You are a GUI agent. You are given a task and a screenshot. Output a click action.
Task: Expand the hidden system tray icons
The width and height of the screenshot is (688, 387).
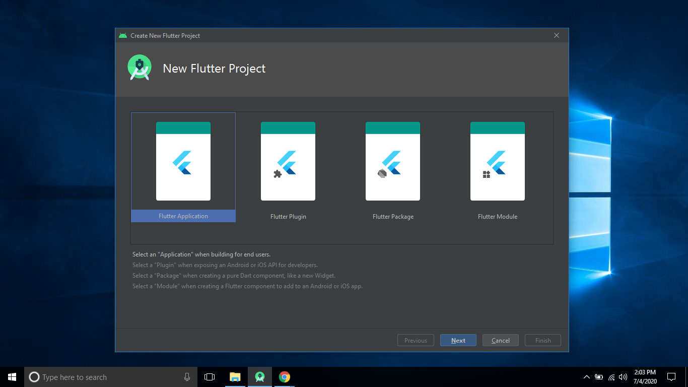click(x=586, y=377)
